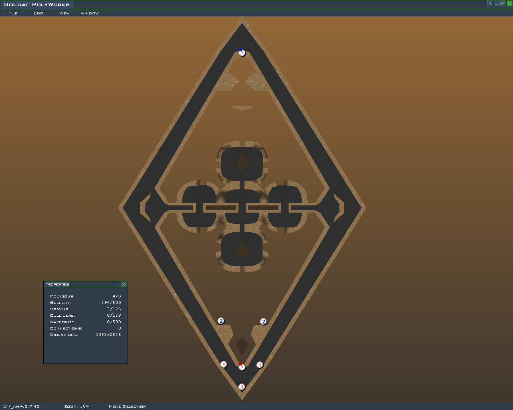This screenshot has height=410, width=513.
Task: Click the Move Selection status text
Action: click(127, 406)
